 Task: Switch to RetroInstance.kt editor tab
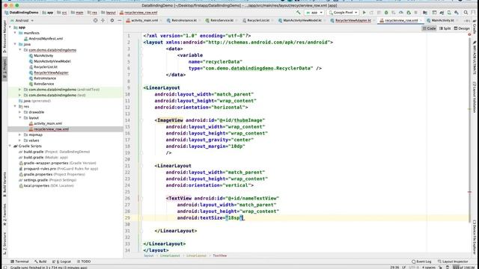pyautogui.click(x=183, y=20)
